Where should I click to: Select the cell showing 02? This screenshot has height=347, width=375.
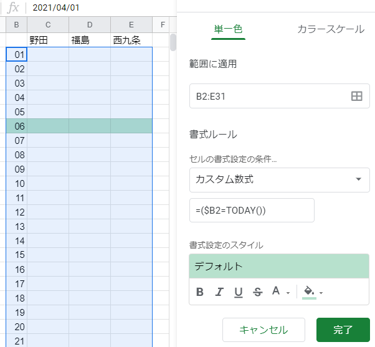(x=16, y=69)
